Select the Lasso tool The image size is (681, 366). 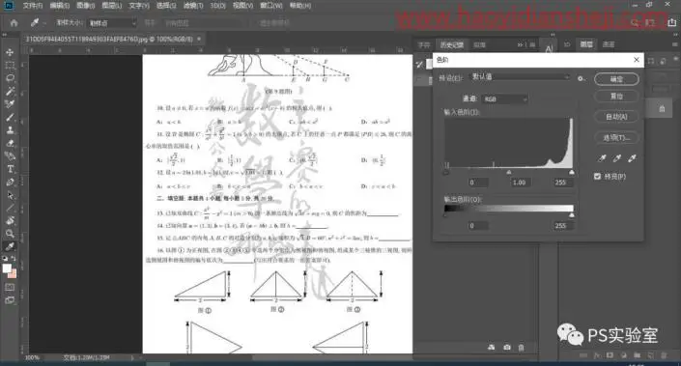tap(10, 78)
